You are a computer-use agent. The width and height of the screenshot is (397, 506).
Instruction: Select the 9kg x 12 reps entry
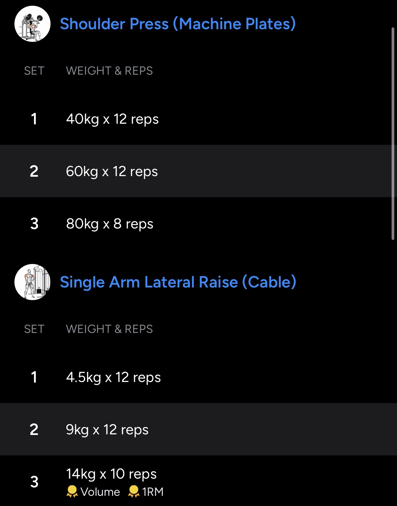coord(107,430)
